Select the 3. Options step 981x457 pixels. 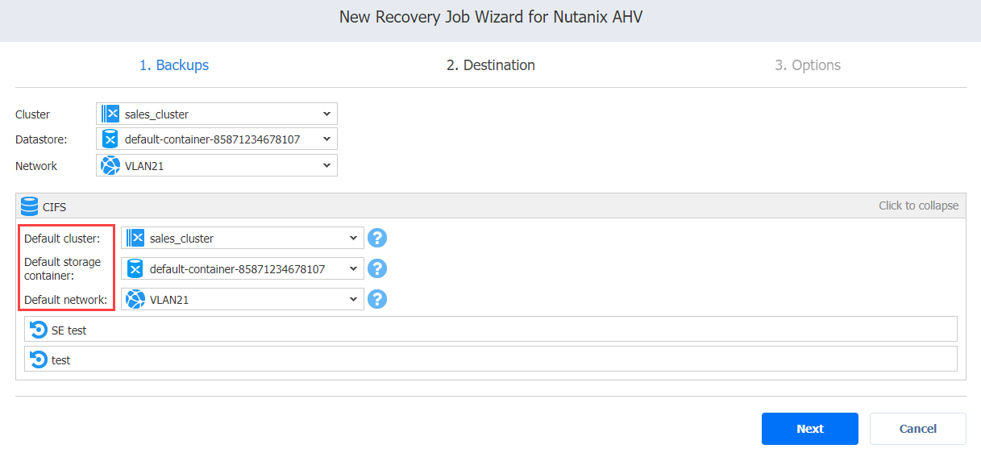coord(808,65)
